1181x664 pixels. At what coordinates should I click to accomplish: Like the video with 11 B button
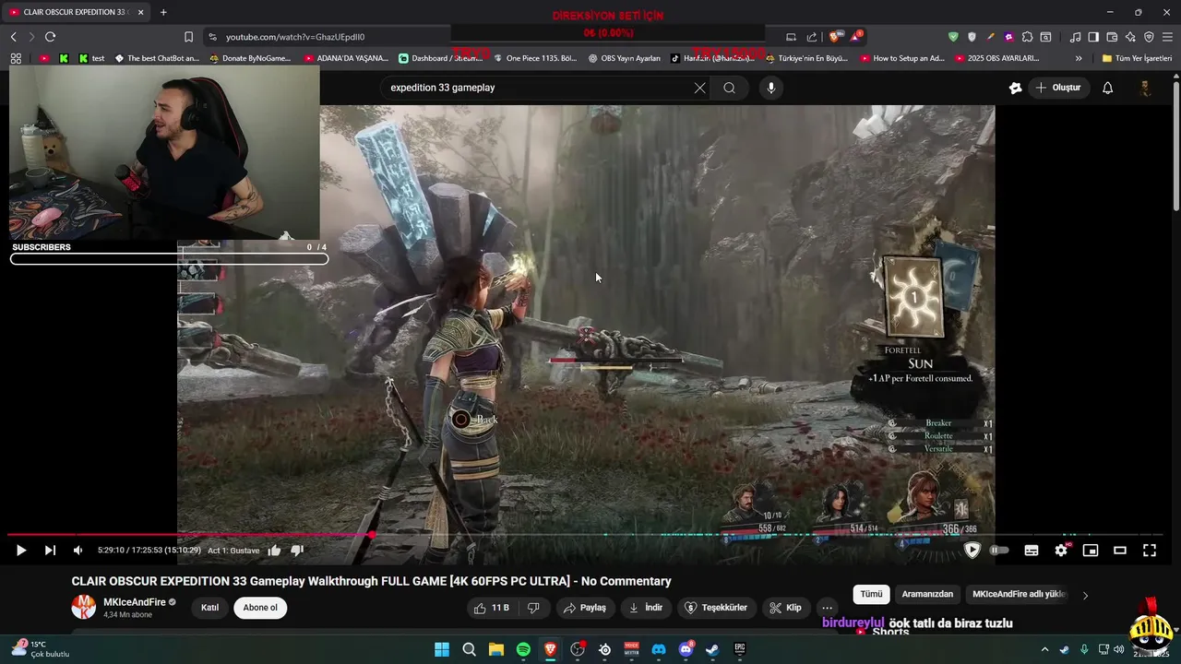(x=492, y=608)
